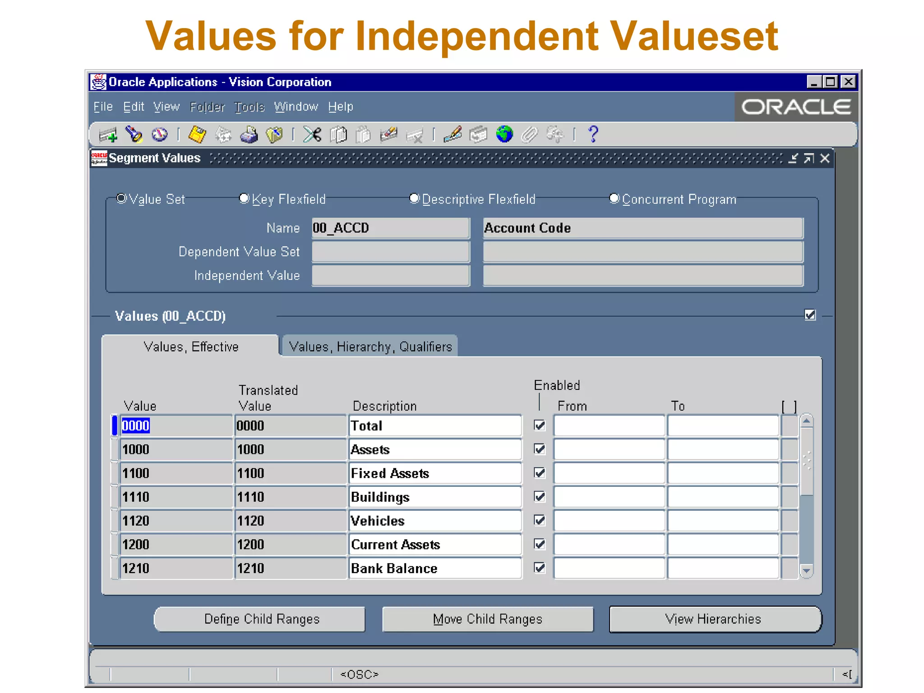Toggle Enabled checkbox for Fixed Assets row

point(540,472)
